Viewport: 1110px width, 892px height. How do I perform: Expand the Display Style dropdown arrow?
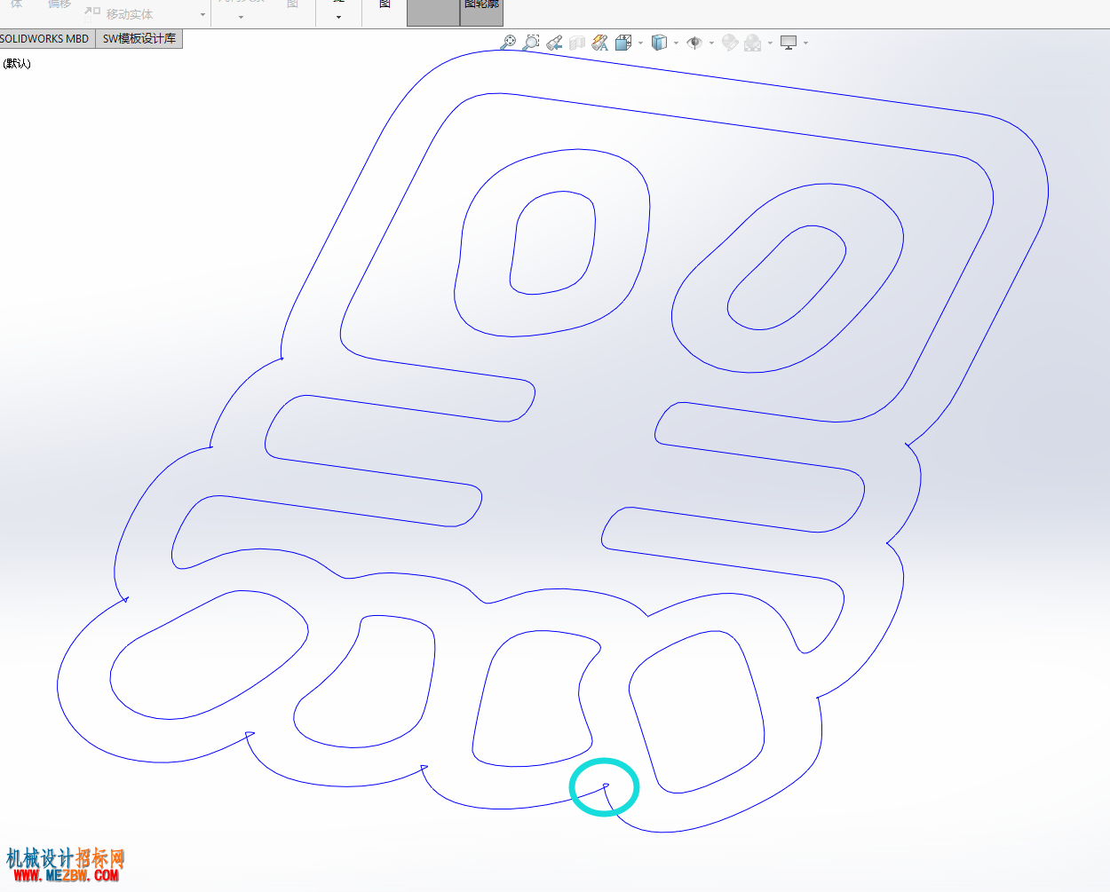(676, 43)
